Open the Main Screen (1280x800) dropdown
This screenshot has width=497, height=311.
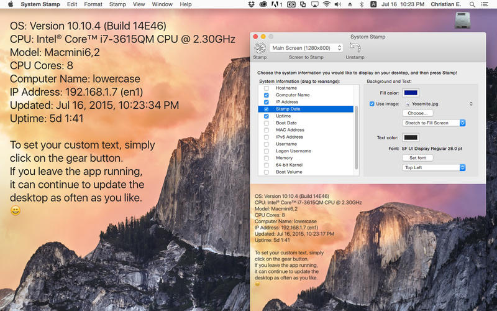pyautogui.click(x=306, y=48)
